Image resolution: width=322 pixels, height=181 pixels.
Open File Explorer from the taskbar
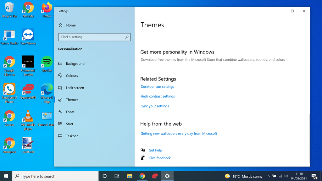[x=130, y=176]
